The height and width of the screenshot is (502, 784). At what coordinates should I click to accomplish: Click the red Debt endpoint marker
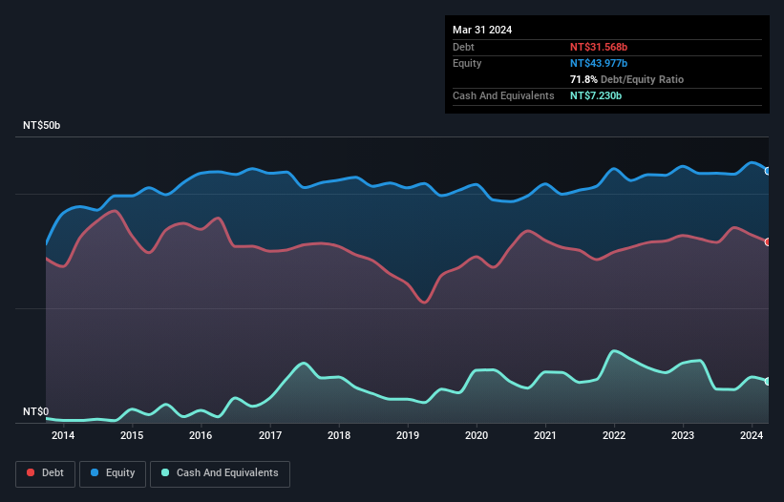point(768,241)
